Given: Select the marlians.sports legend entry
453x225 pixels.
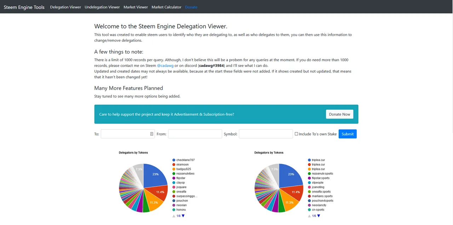Looking at the screenshot, I should click(x=320, y=196).
